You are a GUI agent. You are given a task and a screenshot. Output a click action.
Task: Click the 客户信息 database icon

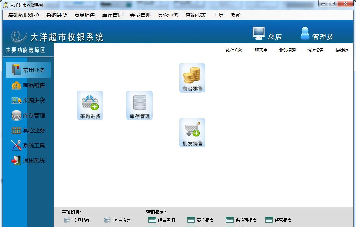point(107,220)
